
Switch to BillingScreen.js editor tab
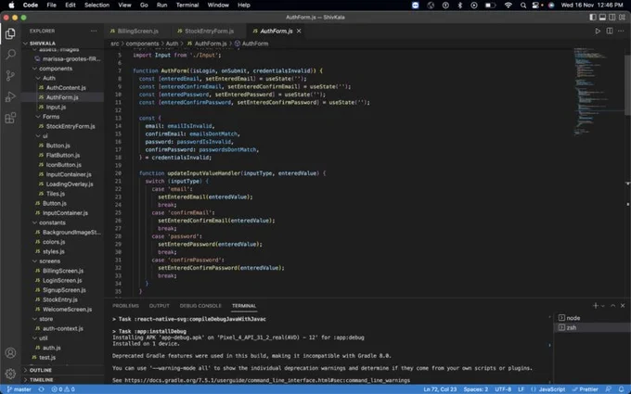point(137,31)
